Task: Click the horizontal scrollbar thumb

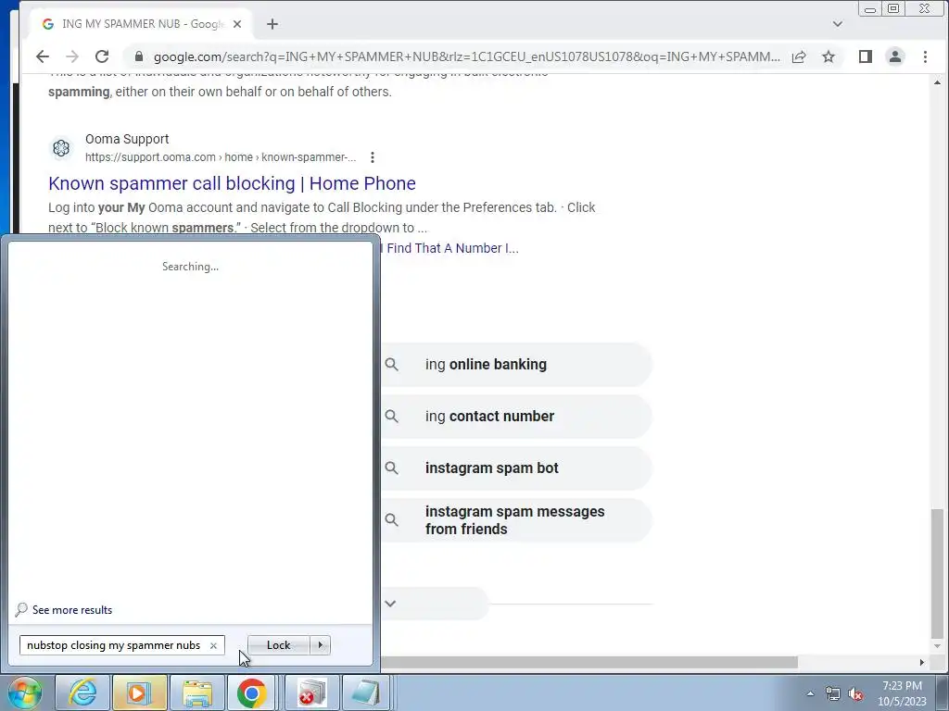Action: click(589, 663)
